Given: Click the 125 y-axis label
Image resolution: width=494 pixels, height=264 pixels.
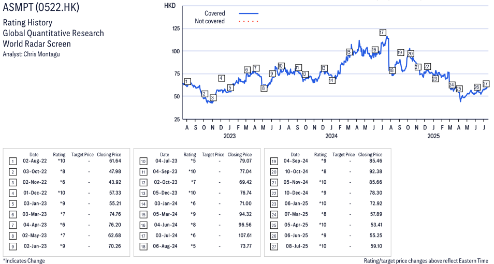Looking at the screenshot, I should coord(176,28).
